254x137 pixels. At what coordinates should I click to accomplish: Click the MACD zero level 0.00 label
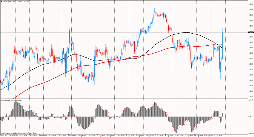pos(250,117)
